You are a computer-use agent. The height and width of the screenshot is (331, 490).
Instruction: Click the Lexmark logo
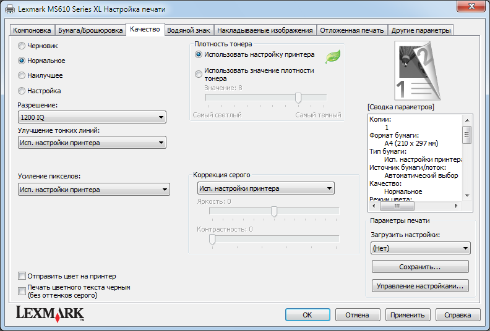(50, 314)
